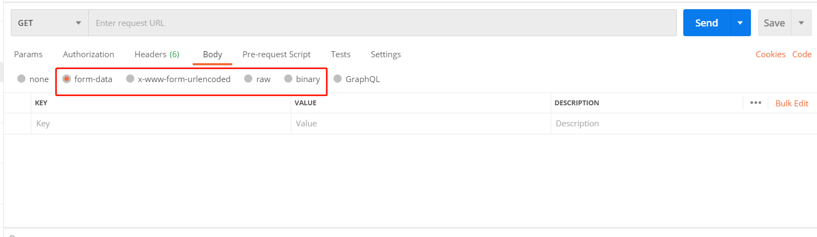The width and height of the screenshot is (817, 237).
Task: Click the Bulk Edit link
Action: point(792,104)
